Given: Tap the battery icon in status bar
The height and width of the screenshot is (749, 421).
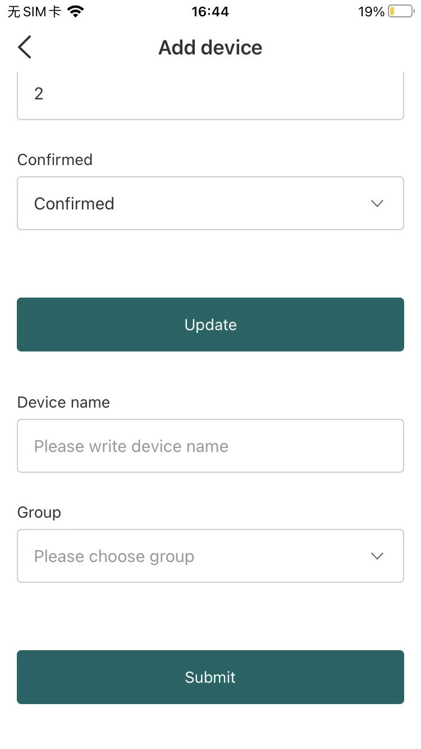Looking at the screenshot, I should pyautogui.click(x=400, y=11).
